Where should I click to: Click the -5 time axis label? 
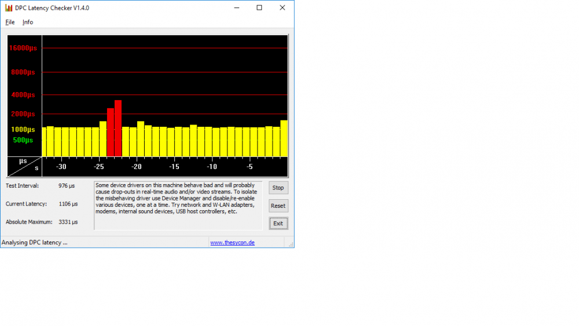coord(250,167)
